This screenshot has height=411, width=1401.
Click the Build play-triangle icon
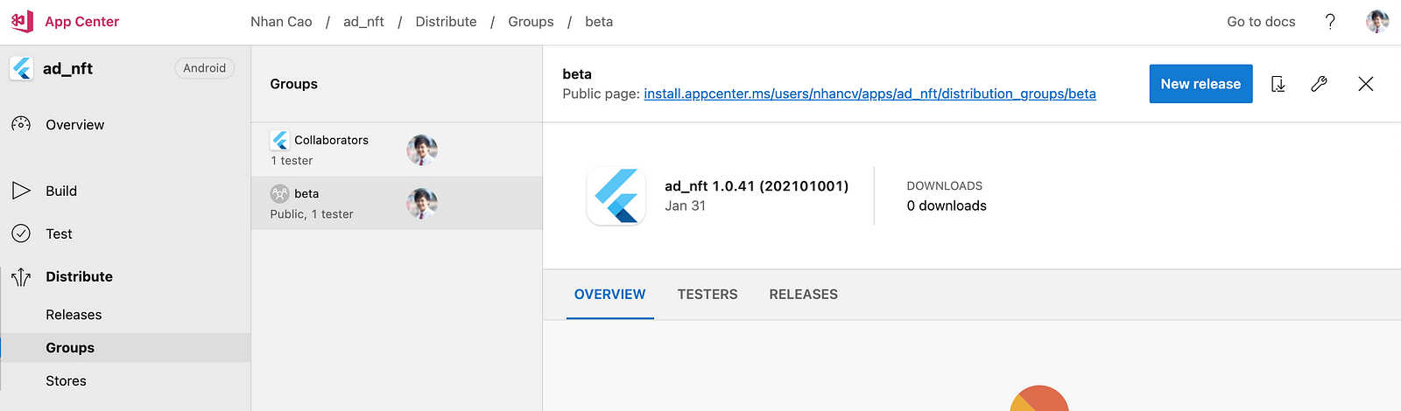coord(21,191)
